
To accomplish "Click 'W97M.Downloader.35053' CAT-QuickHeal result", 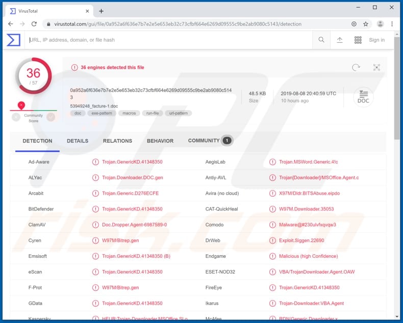I will 307,209.
